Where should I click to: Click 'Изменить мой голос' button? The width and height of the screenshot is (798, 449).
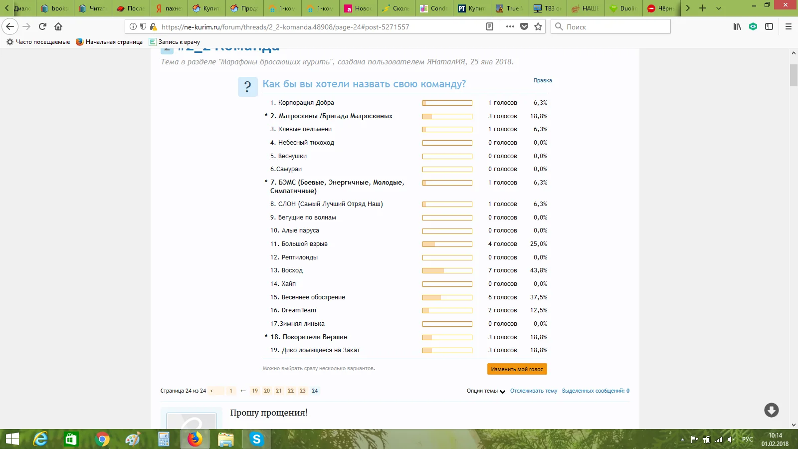click(517, 369)
